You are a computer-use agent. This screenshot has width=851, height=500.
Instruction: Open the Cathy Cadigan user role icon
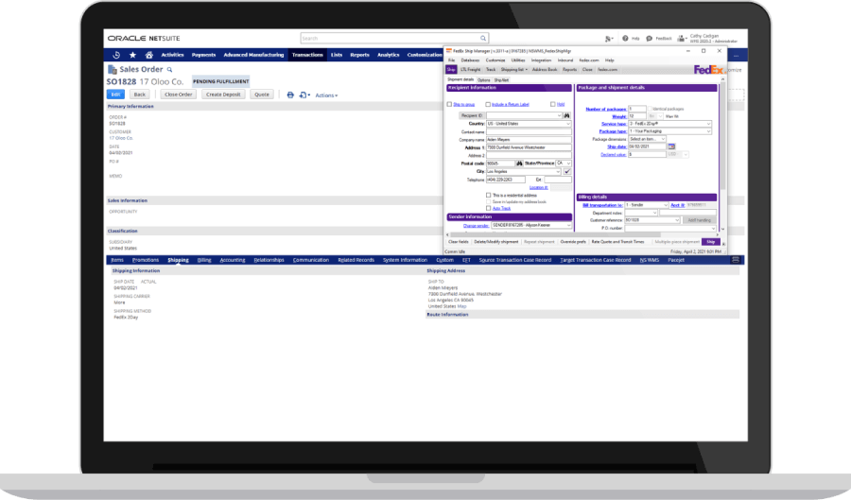681,39
